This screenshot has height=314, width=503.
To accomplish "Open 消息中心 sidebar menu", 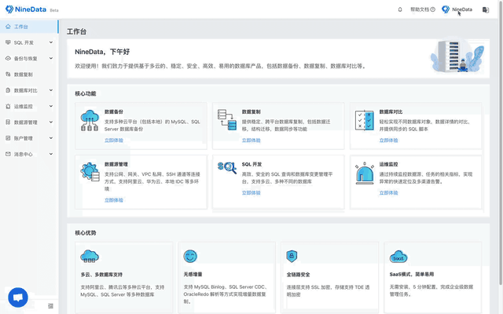I will pos(29,155).
